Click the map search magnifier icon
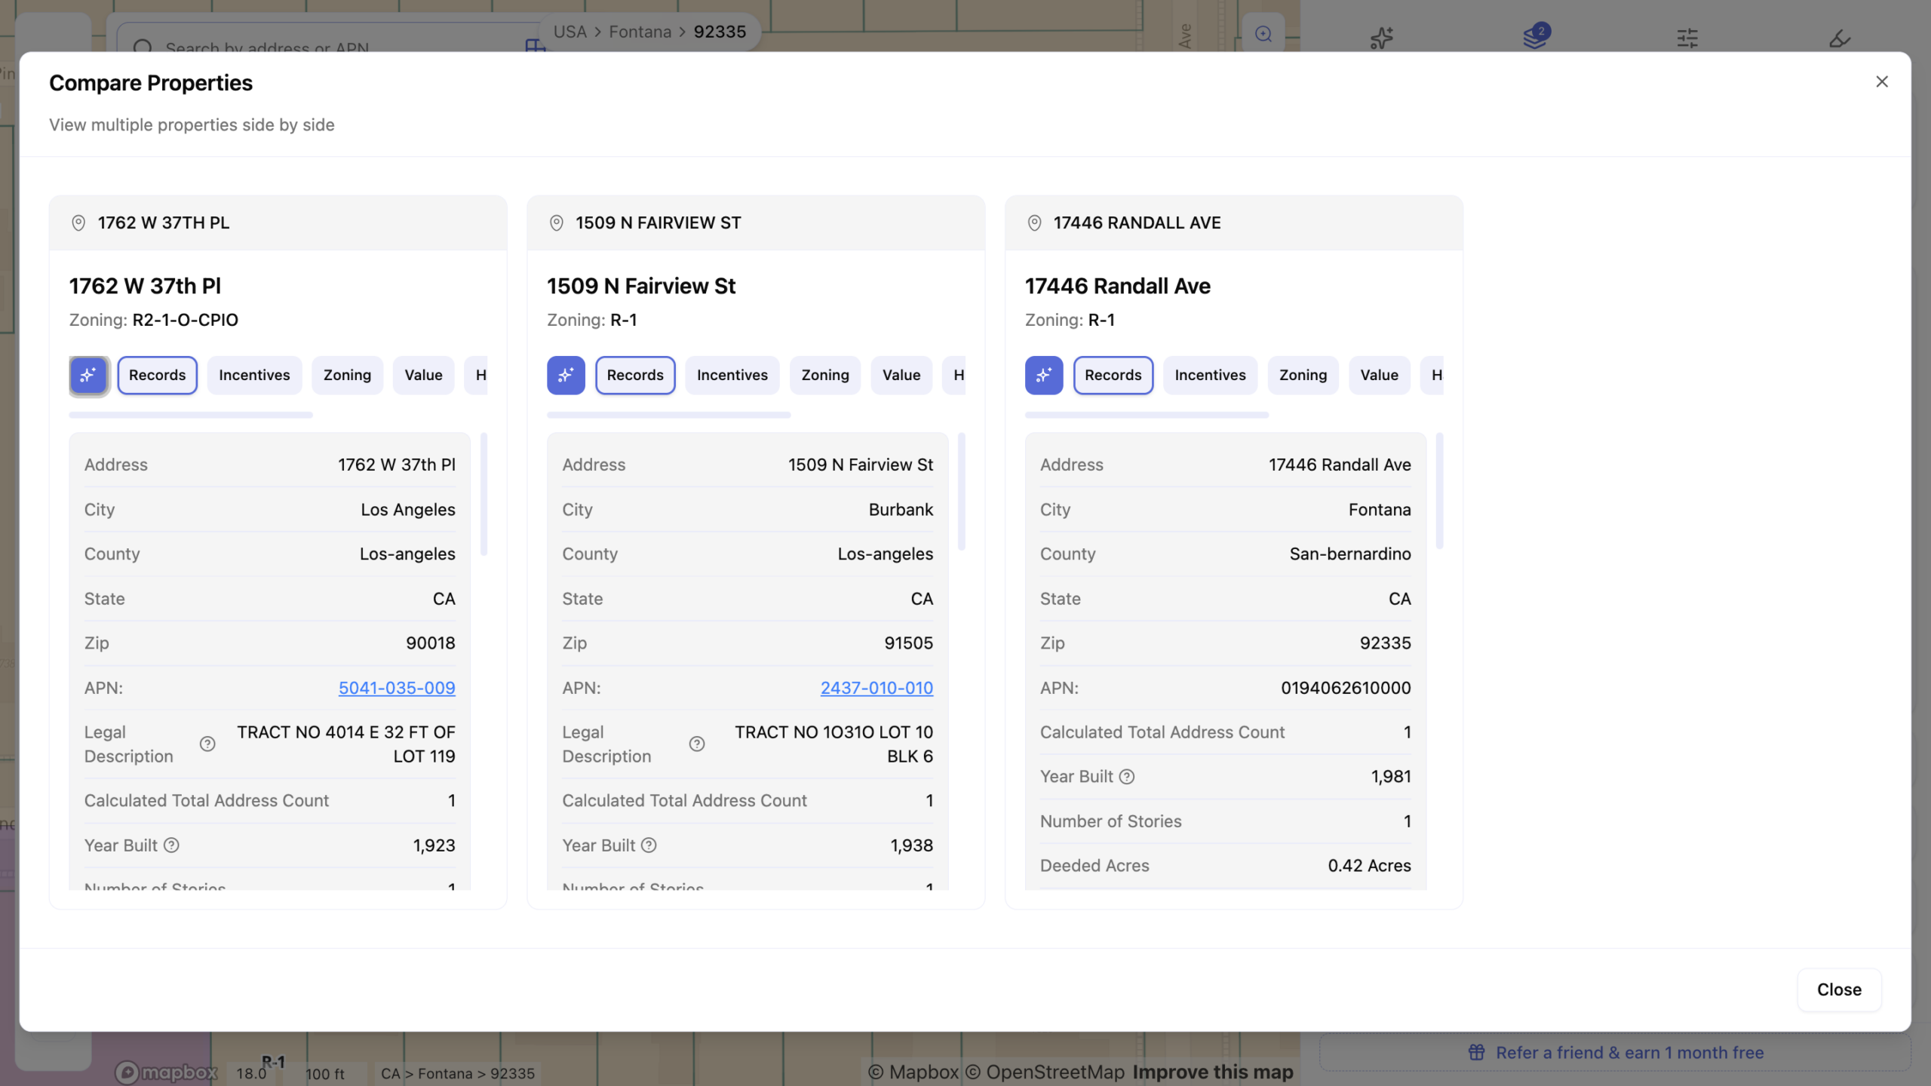 1263,33
